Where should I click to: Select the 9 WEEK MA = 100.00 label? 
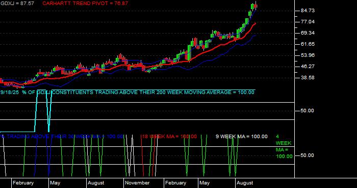(x=242, y=137)
